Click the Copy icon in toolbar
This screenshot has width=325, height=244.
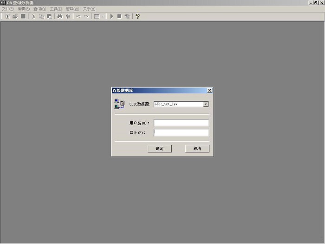click(41, 16)
